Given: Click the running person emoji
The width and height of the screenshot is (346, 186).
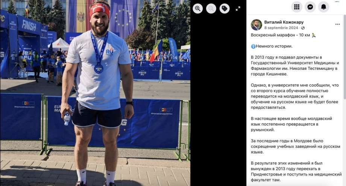Looking at the screenshot, I should coord(314,35).
